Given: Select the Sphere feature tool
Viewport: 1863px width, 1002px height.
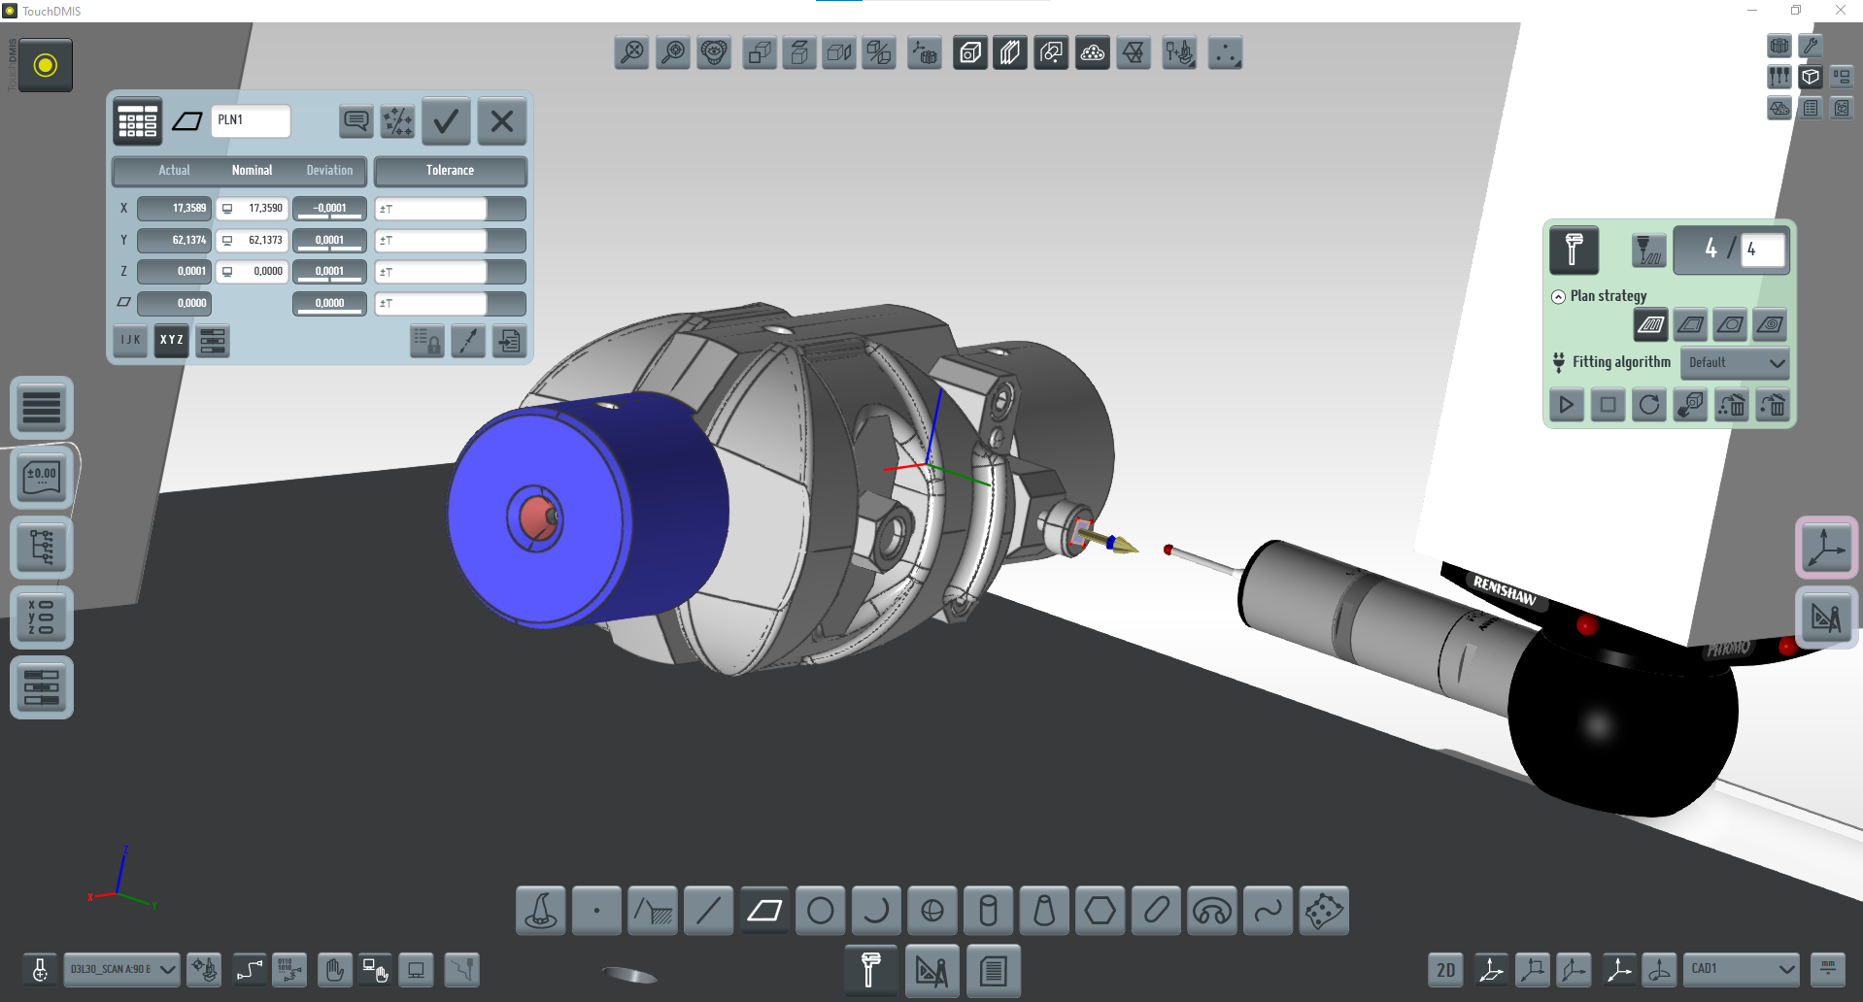Looking at the screenshot, I should (x=932, y=911).
